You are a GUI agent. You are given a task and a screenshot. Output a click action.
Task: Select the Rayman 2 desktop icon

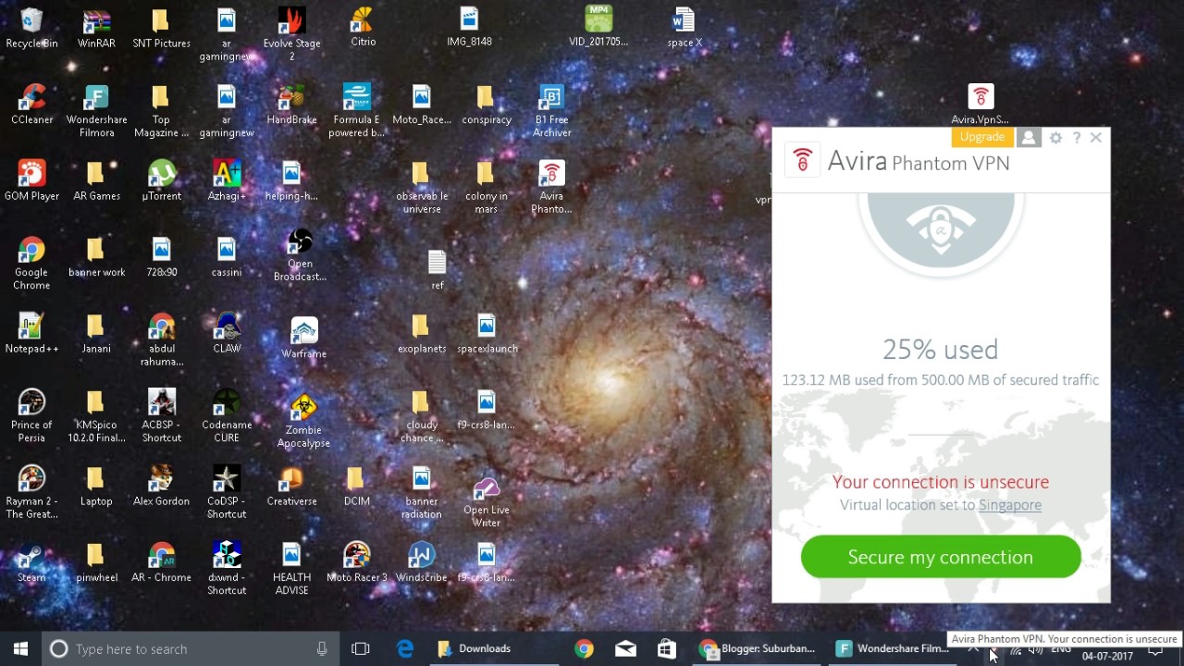(31, 492)
